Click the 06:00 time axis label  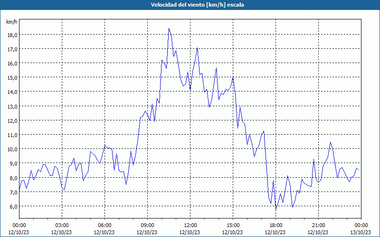[104, 226]
